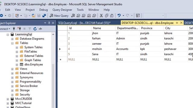Open the Tools menu
This screenshot has height=108, width=193.
point(80,10)
